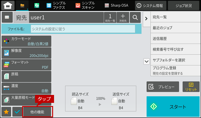The width and height of the screenshot is (201, 118).
Task: Tap the magnifier search destination icon
Action: [135, 17]
